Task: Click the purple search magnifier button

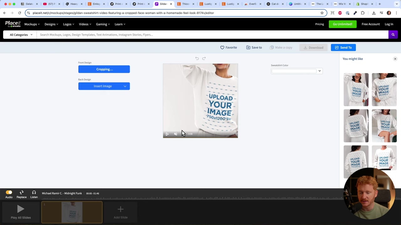Action: tap(393, 35)
